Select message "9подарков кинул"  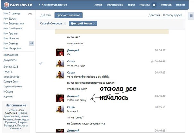(x=77, y=89)
